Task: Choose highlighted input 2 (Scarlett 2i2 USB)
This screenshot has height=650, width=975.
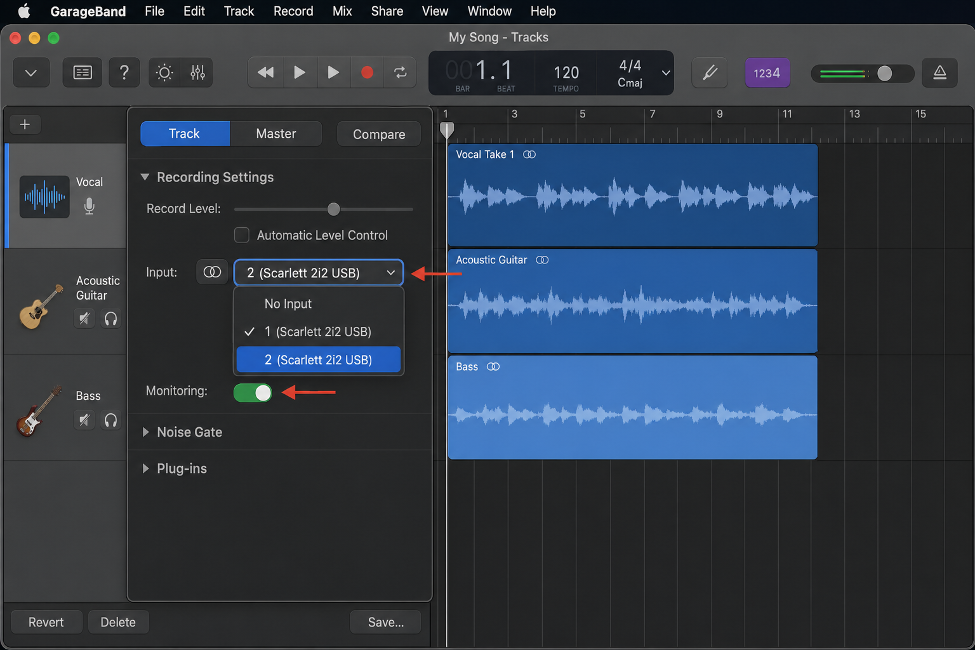Action: click(319, 360)
